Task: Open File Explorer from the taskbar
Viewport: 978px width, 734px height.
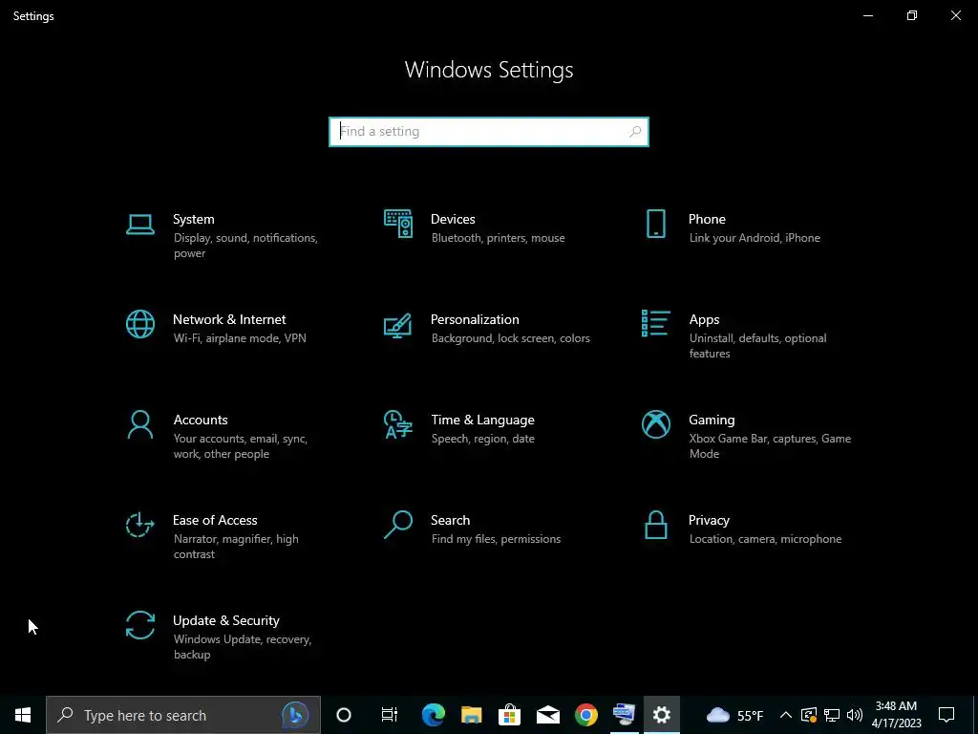Action: pyautogui.click(x=472, y=715)
